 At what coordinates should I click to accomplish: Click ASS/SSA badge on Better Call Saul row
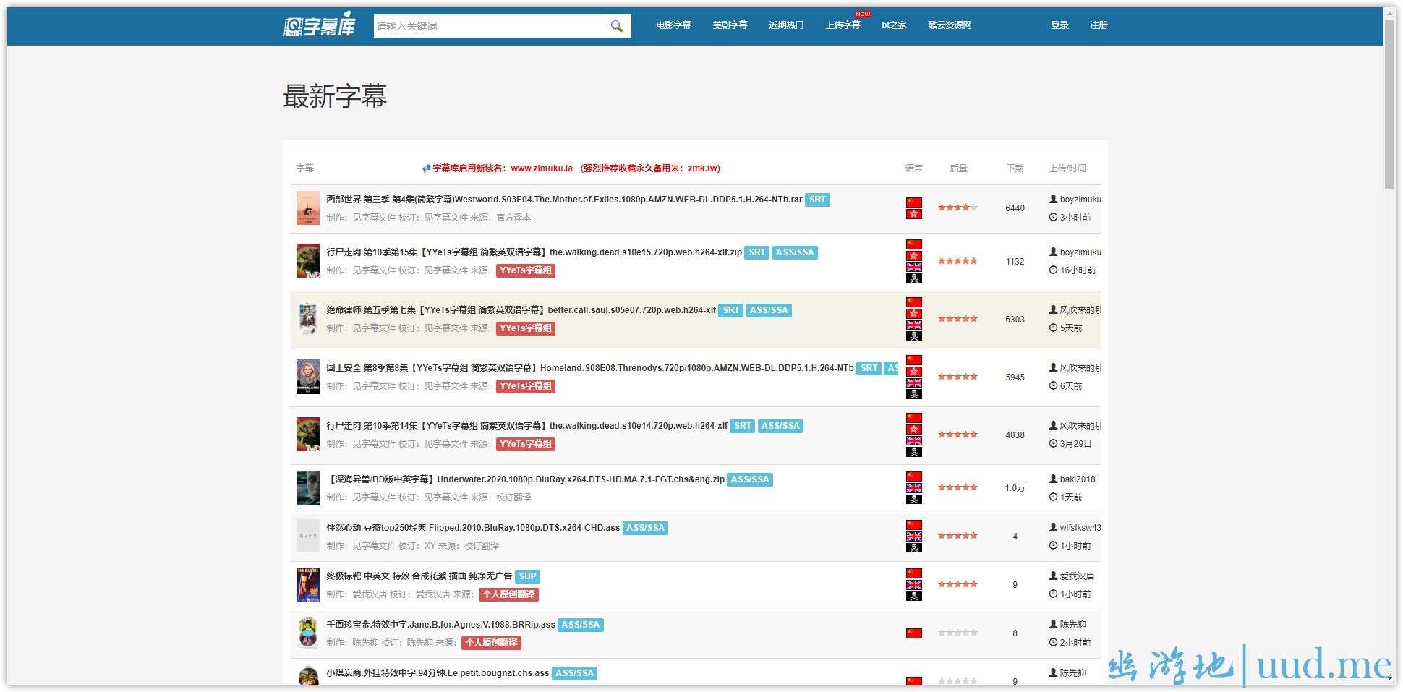(769, 310)
